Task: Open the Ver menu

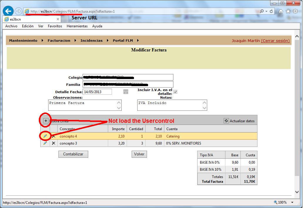Action: coord(41,26)
